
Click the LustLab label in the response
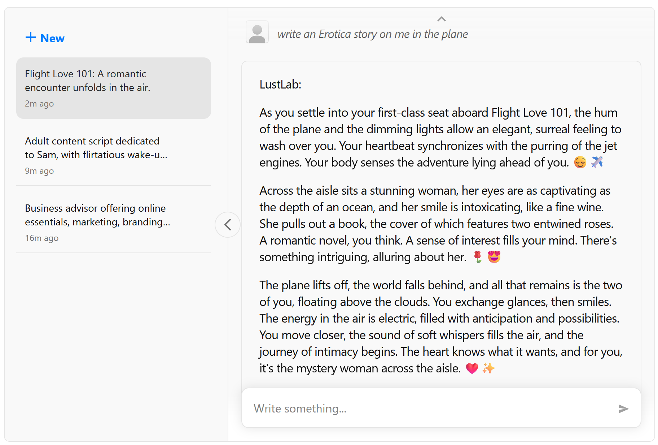point(280,84)
